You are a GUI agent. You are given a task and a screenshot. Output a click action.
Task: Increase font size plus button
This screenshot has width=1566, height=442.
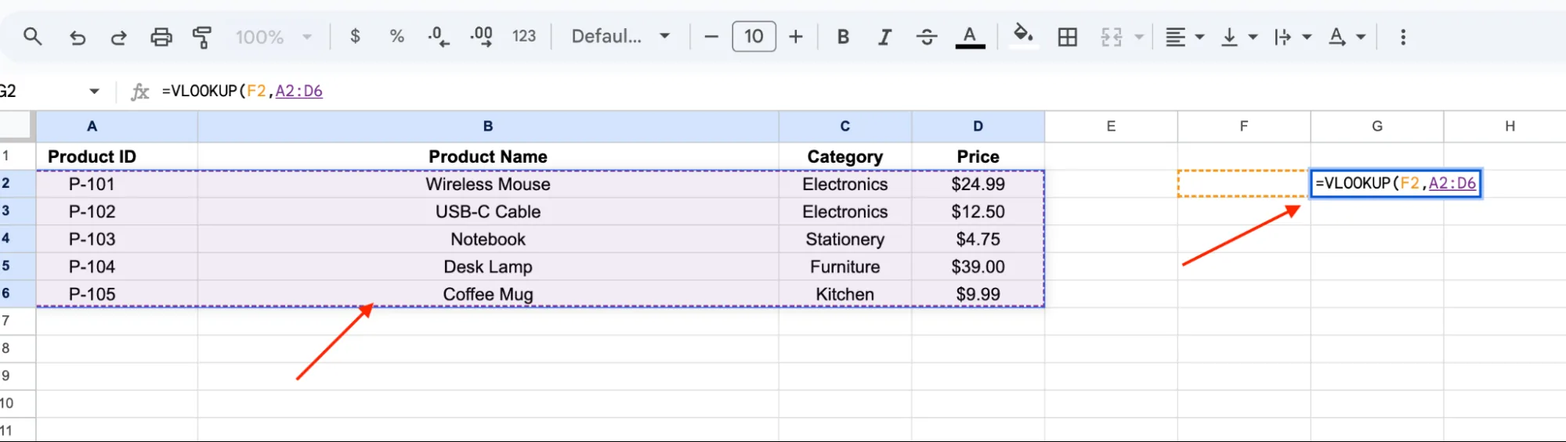[796, 36]
